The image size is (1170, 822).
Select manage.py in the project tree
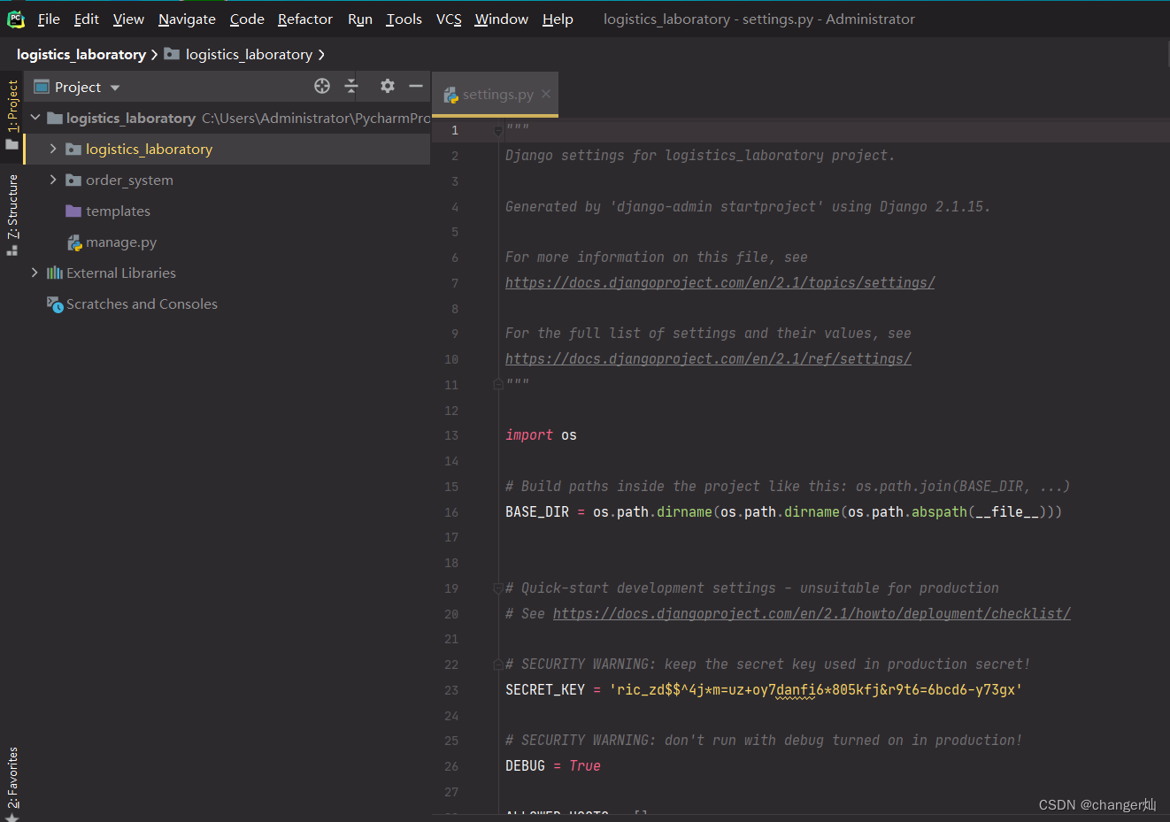tap(121, 242)
